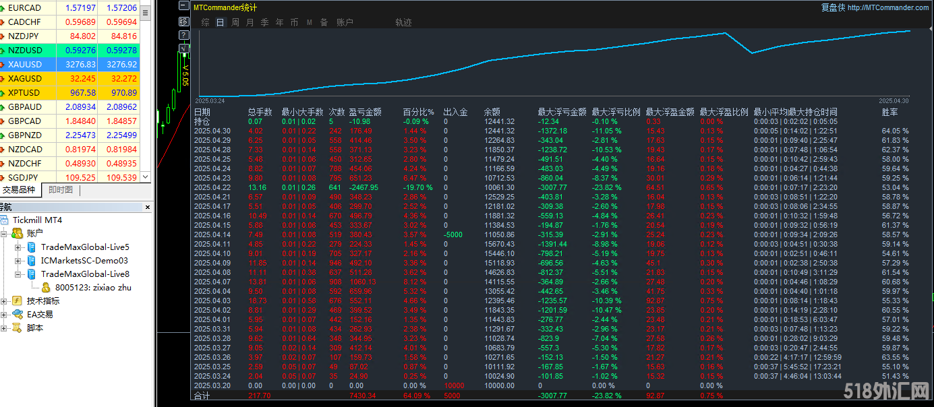Click the down arrow icon beside SGDJPY

[x=2, y=178]
